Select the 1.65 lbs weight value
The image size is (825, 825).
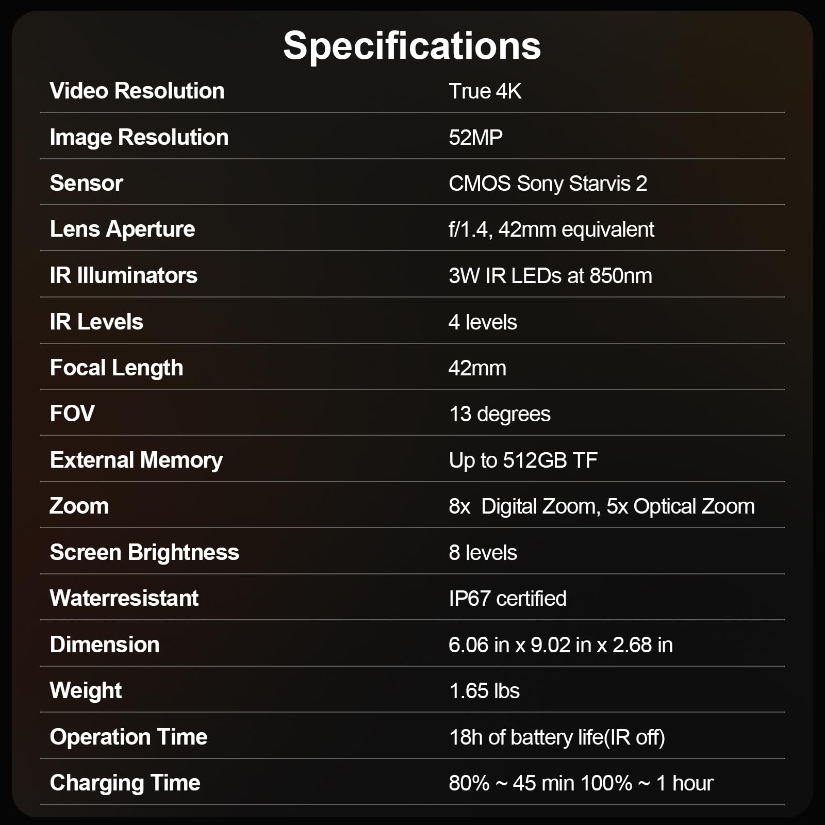tap(484, 691)
